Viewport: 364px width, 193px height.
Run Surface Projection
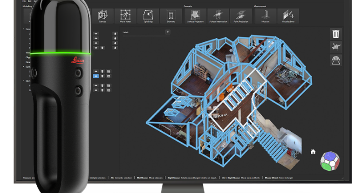point(196,16)
